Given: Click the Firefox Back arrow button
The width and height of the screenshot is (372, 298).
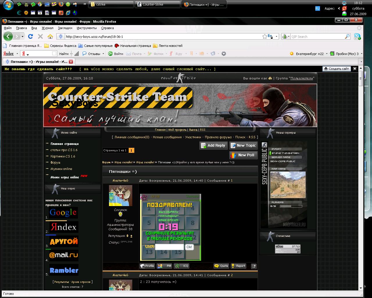Looking at the screenshot, I should coord(8,36).
